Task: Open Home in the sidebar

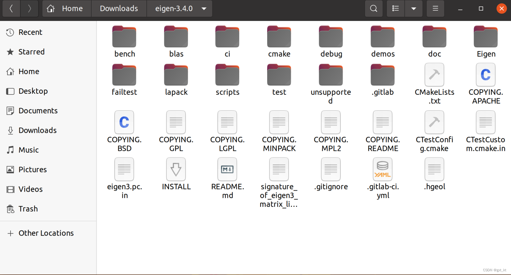Action: click(48, 72)
